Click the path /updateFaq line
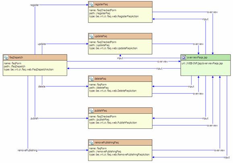This screenshot has width=233, height=163. pos(99,45)
